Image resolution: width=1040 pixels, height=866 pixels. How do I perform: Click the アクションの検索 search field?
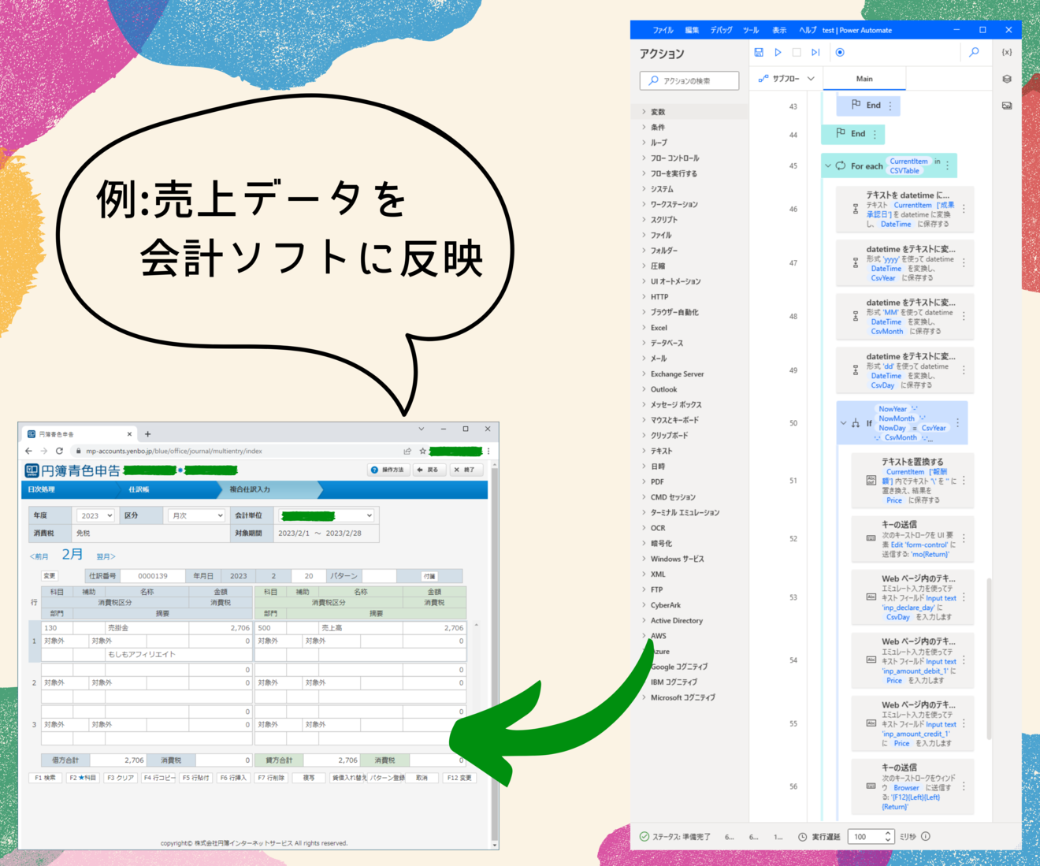point(689,80)
